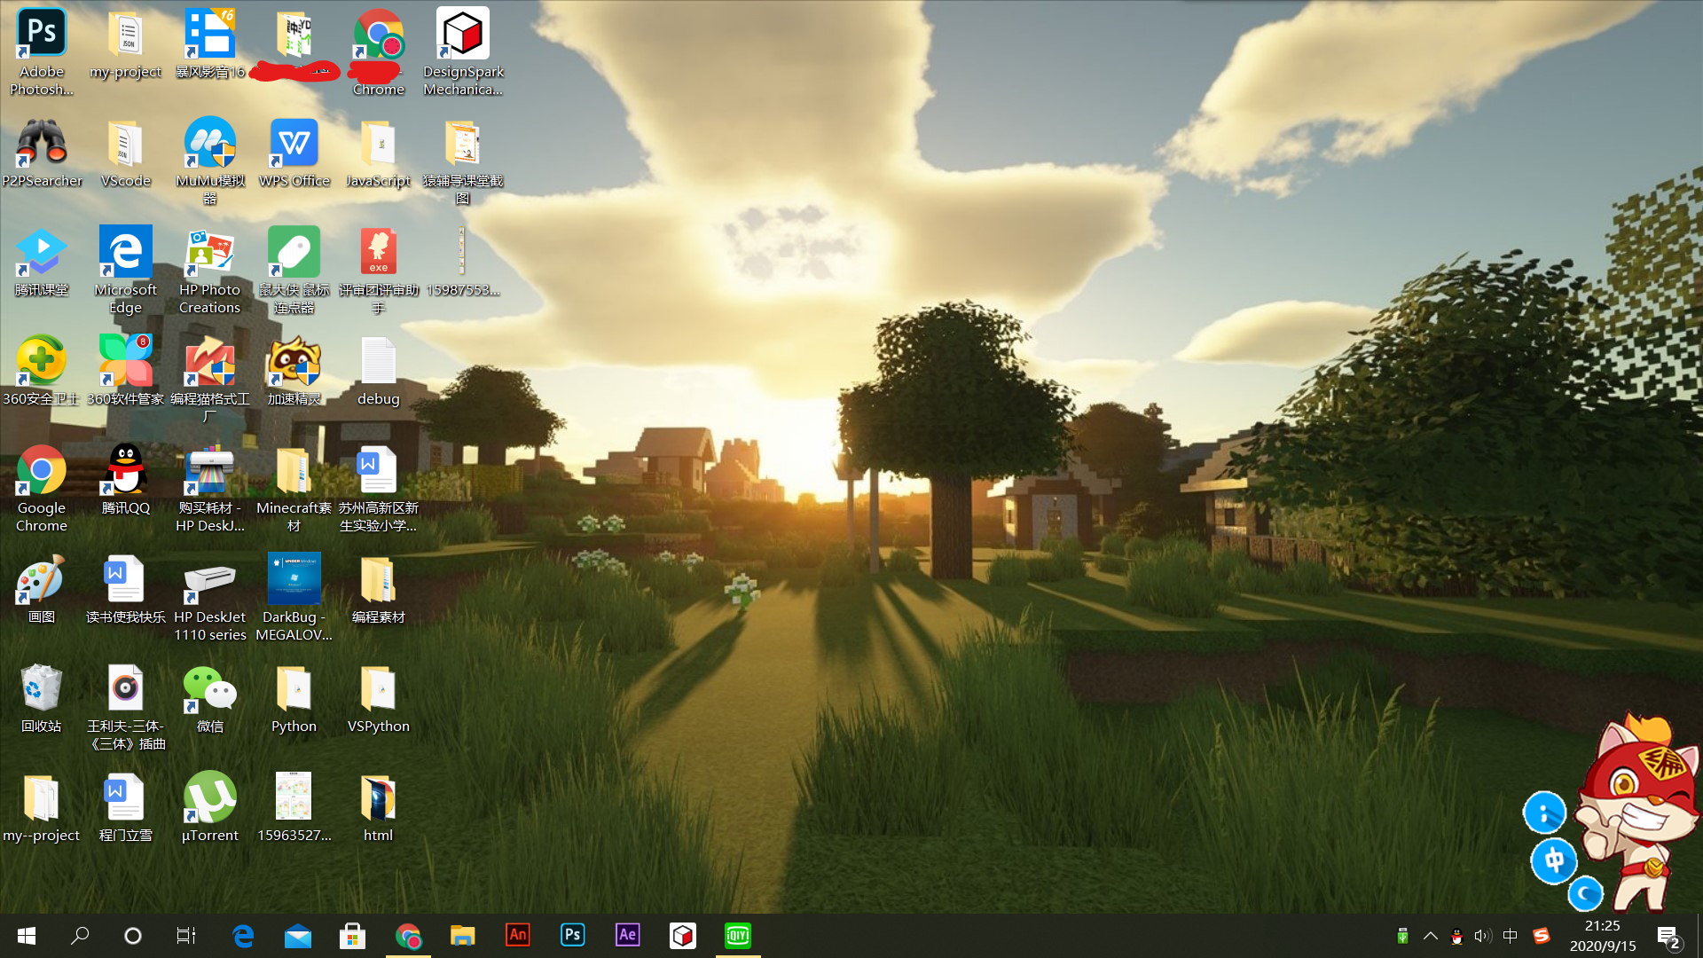This screenshot has width=1703, height=958.
Task: Open WPS Office from the desktop
Action: coord(294,153)
